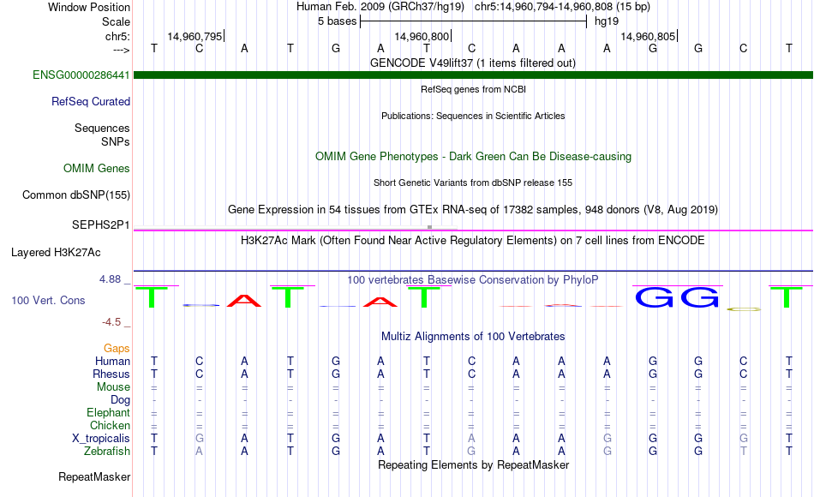Click the Mouse alignment row label

[x=113, y=387]
